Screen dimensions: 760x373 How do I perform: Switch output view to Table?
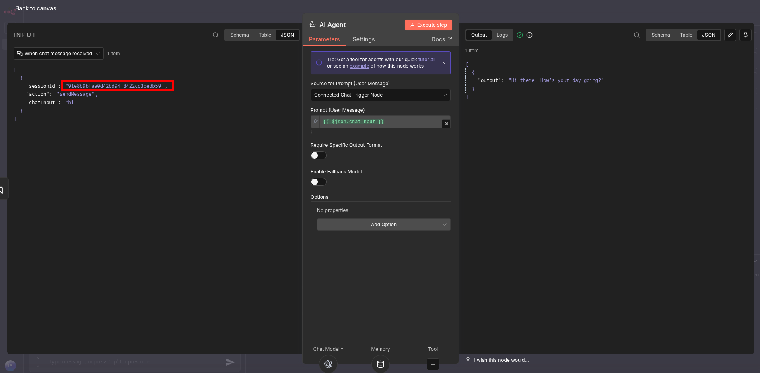[686, 35]
